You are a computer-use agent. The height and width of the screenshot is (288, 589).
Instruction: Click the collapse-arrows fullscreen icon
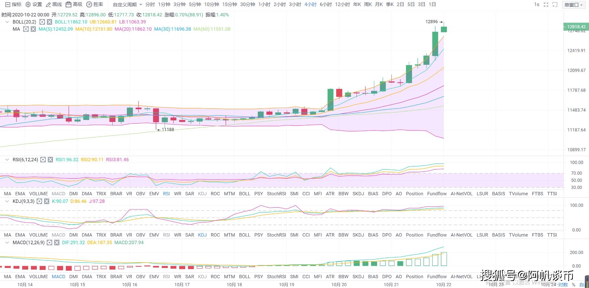pos(546,4)
